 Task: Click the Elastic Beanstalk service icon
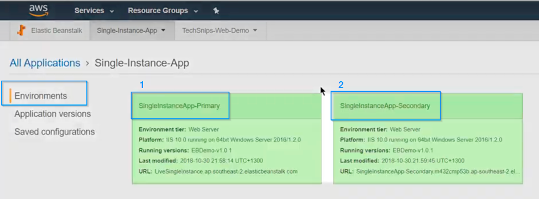22,30
